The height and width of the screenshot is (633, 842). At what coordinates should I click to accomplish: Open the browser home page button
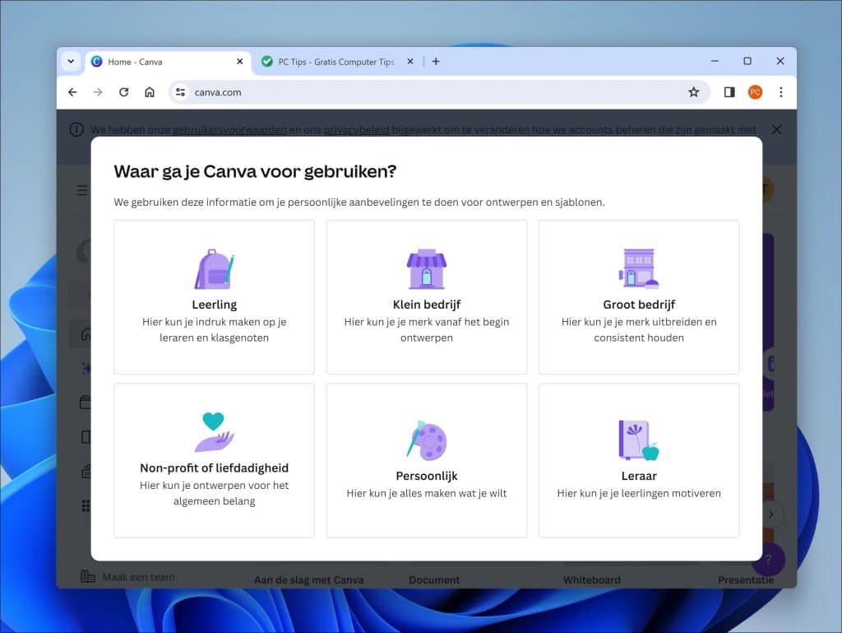click(150, 92)
